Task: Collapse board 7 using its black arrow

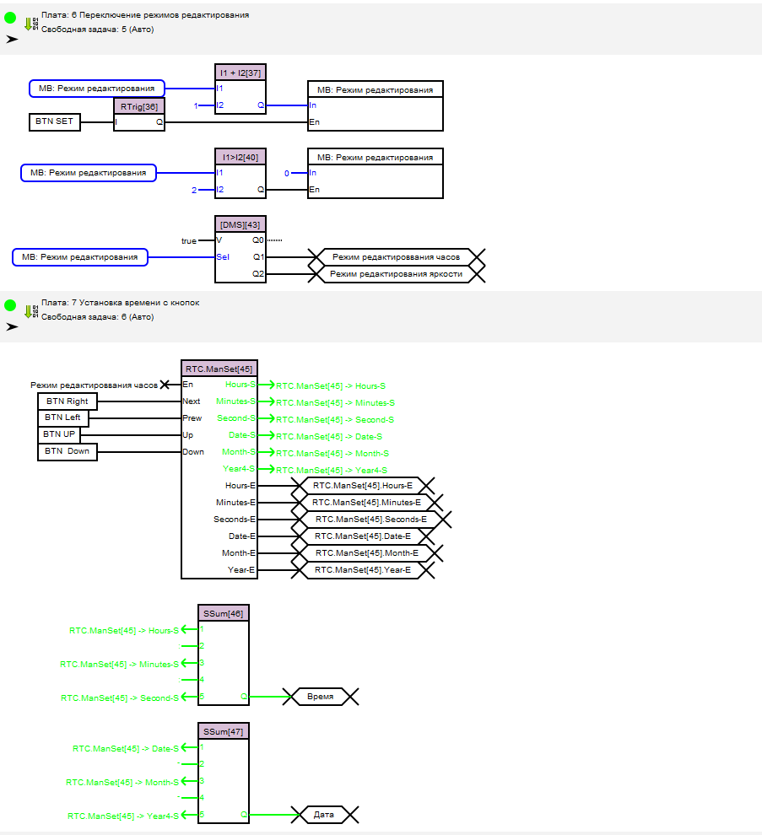Action: pyautogui.click(x=12, y=327)
